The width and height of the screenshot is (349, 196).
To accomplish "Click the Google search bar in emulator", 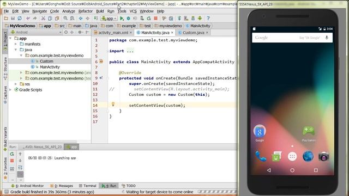I will point(292,38).
